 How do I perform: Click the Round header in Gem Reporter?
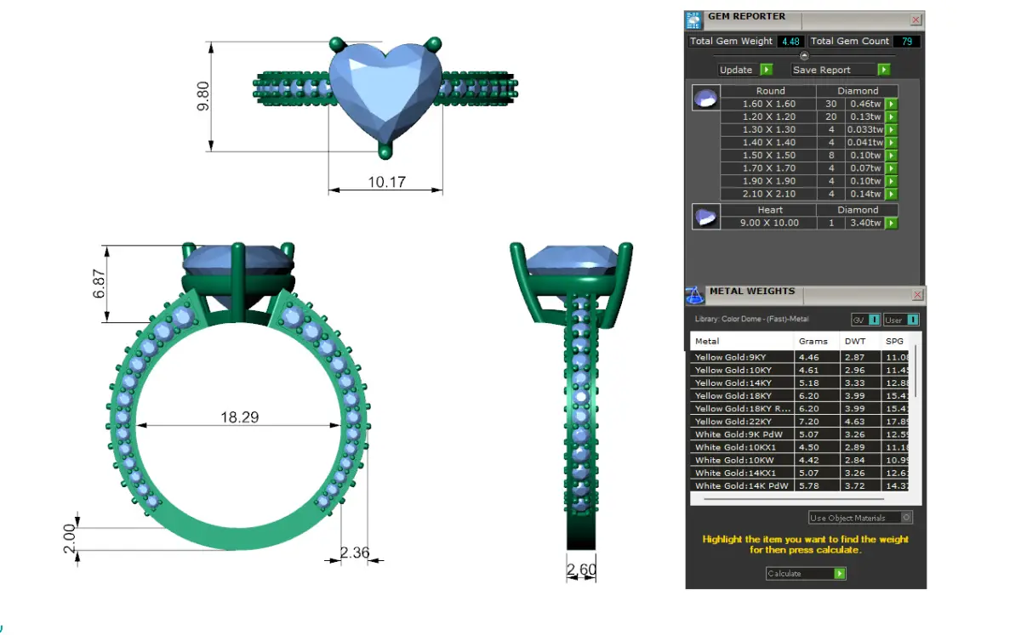point(769,91)
